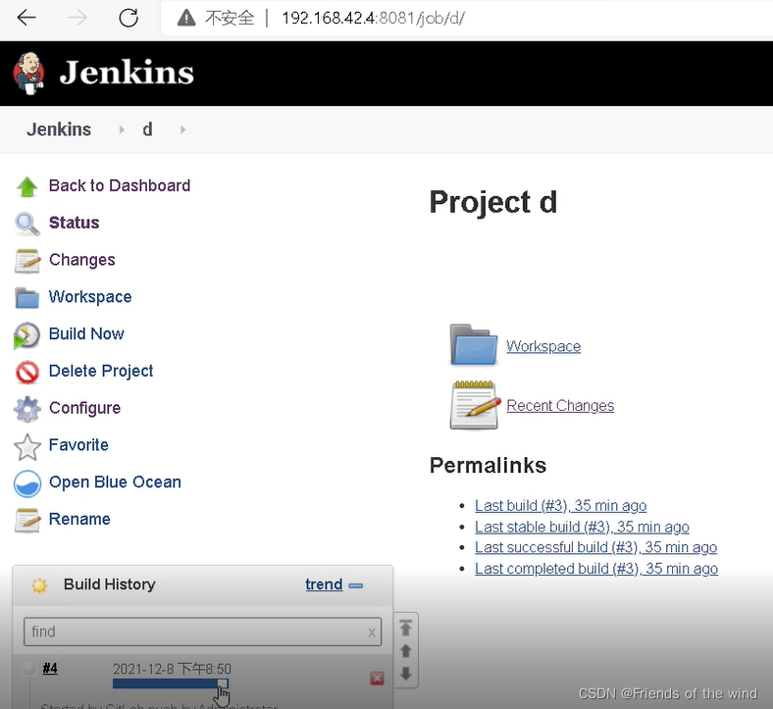The width and height of the screenshot is (773, 709).
Task: Click the gear Configure icon
Action: coord(27,409)
